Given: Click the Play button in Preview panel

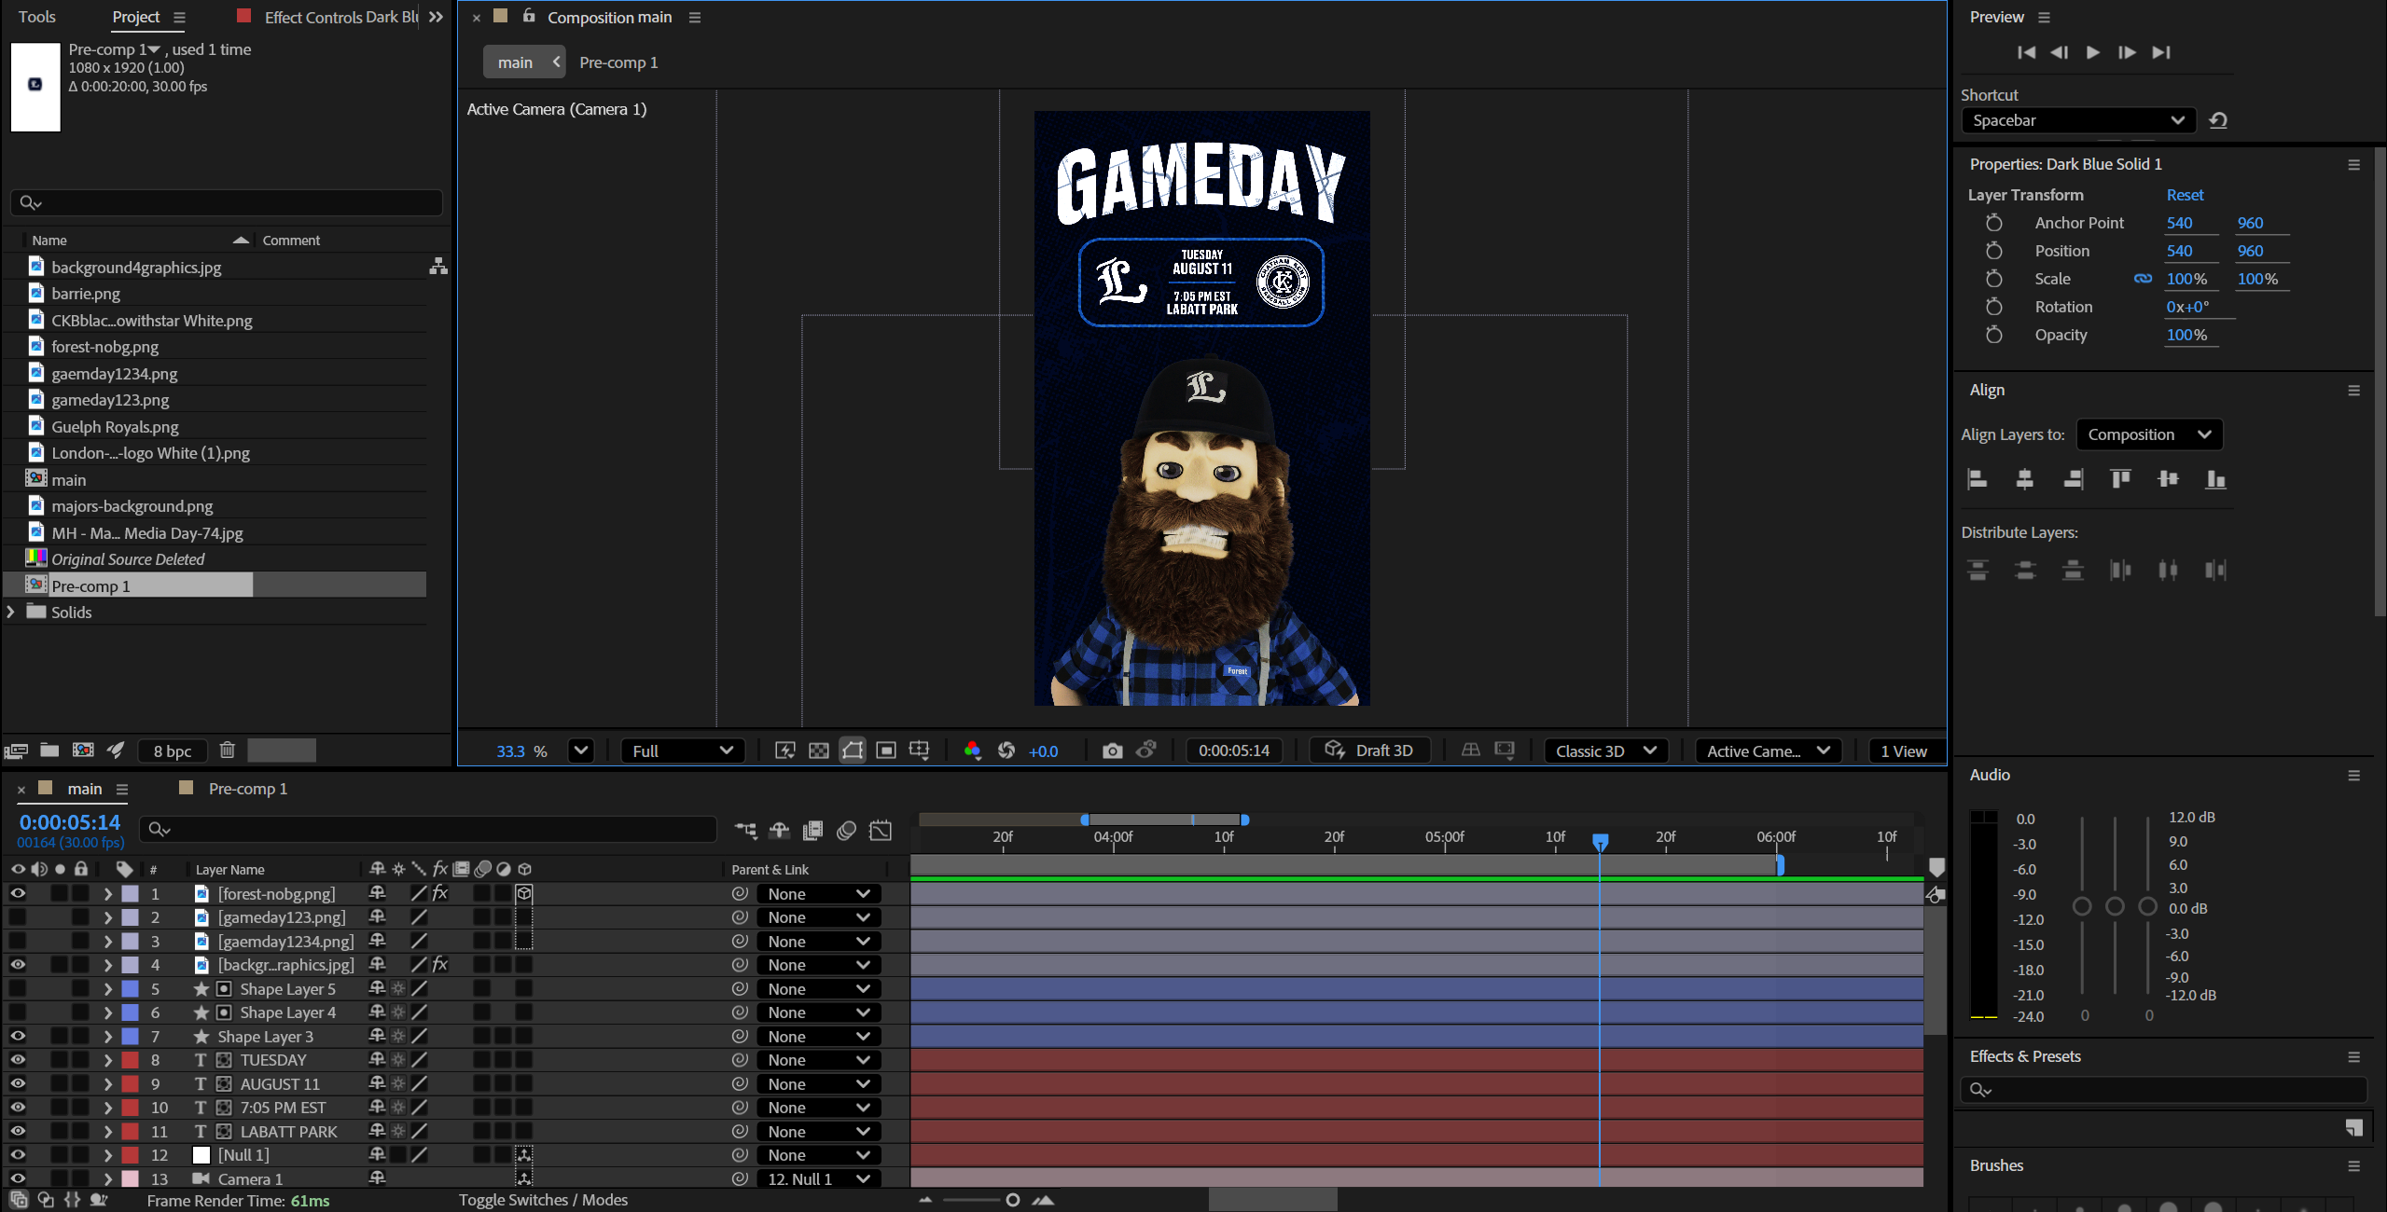Looking at the screenshot, I should [2092, 52].
